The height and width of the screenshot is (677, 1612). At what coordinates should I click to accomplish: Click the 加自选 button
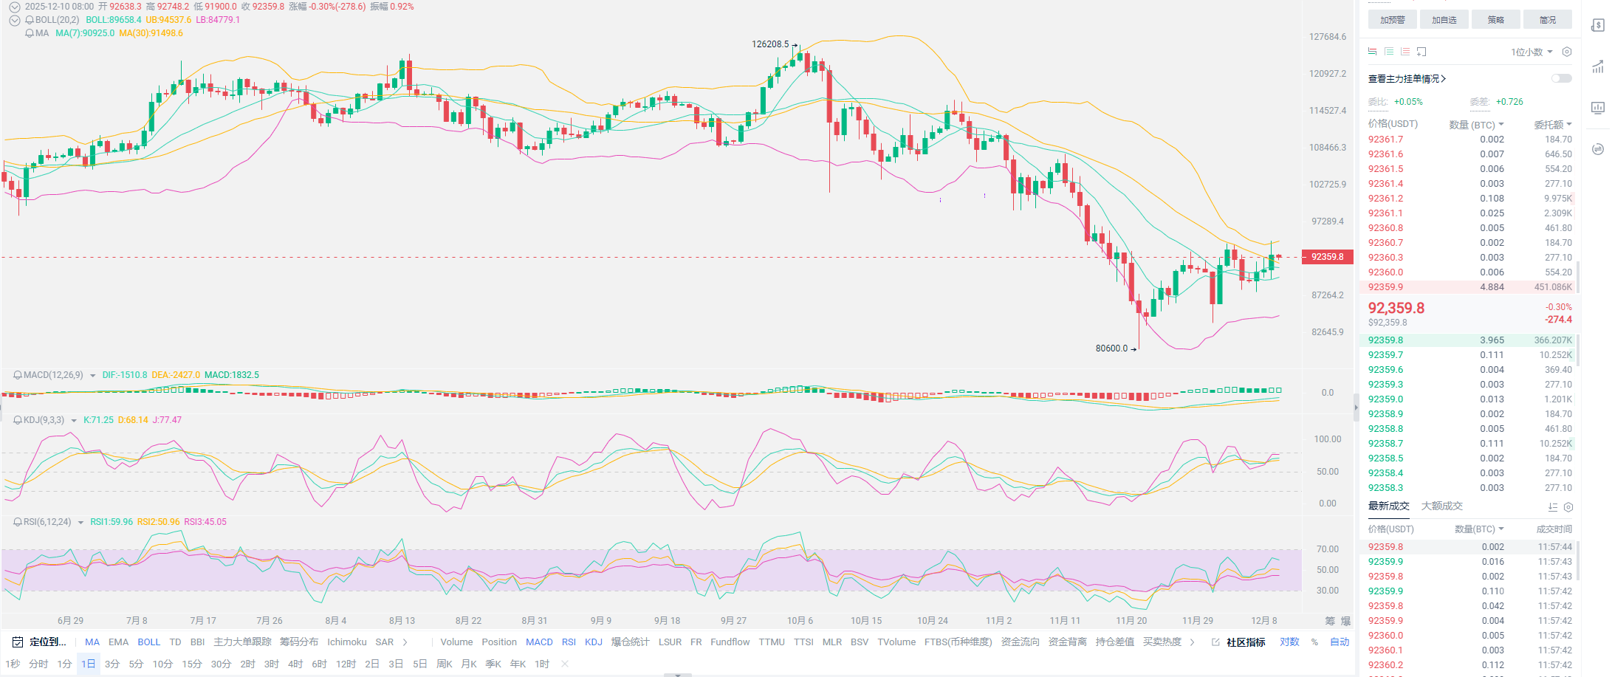(1444, 20)
